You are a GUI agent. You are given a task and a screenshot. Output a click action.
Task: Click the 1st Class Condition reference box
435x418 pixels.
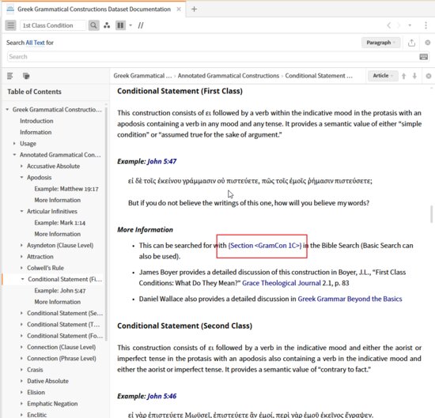(53, 25)
